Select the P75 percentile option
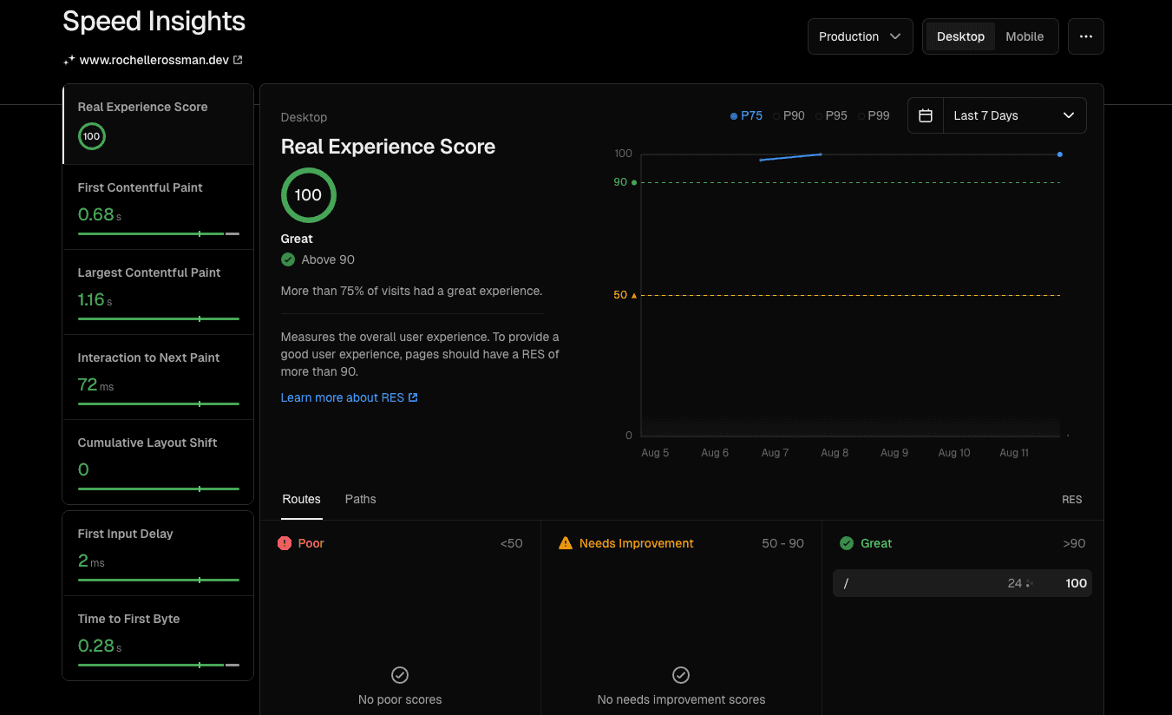Image resolution: width=1172 pixels, height=715 pixels. click(746, 115)
